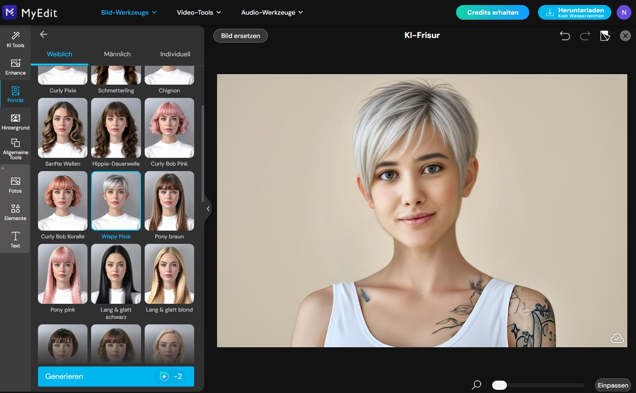The image size is (636, 393).
Task: Open the Audio-Werkzeuge dropdown
Action: (272, 12)
